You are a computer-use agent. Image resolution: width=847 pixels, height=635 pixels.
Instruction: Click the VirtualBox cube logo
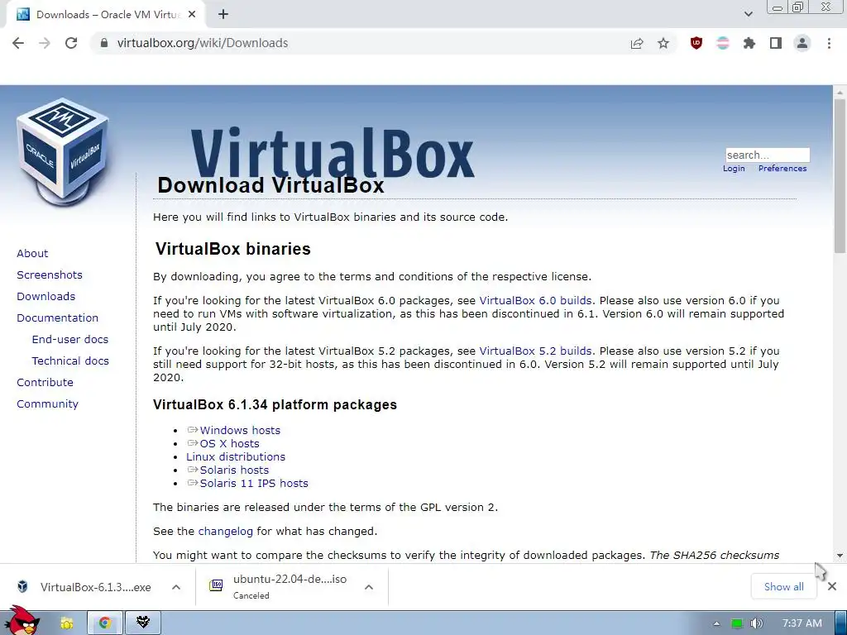[63, 151]
